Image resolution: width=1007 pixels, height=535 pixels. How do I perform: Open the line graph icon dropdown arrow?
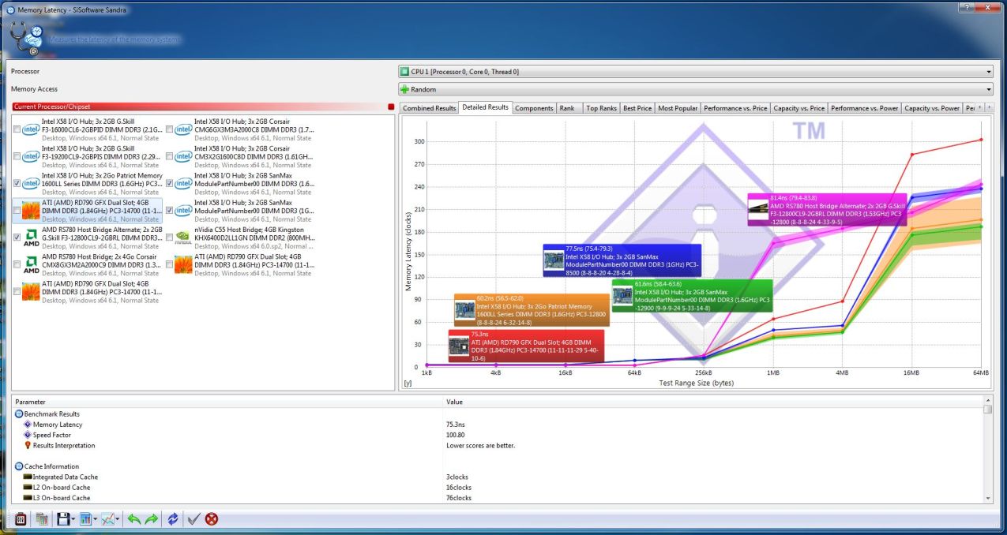118,519
